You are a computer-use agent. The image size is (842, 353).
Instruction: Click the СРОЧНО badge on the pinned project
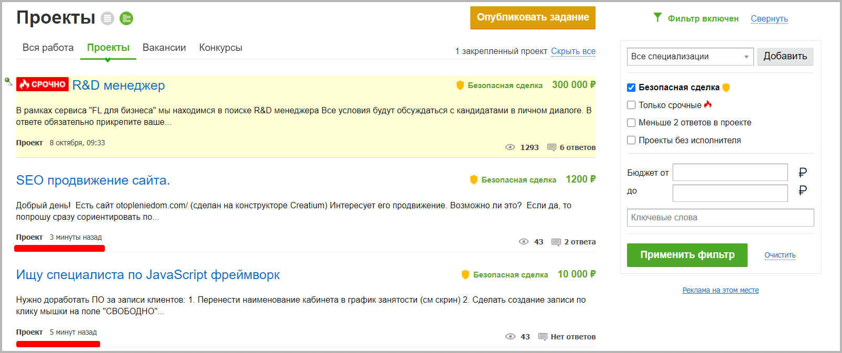click(42, 84)
